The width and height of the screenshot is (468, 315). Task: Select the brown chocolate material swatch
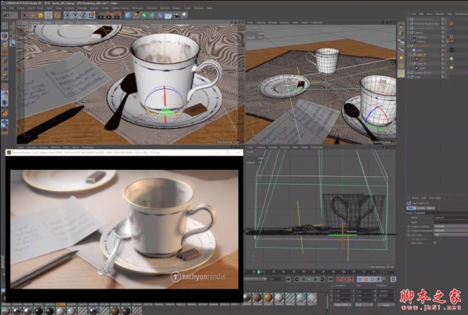click(257, 297)
